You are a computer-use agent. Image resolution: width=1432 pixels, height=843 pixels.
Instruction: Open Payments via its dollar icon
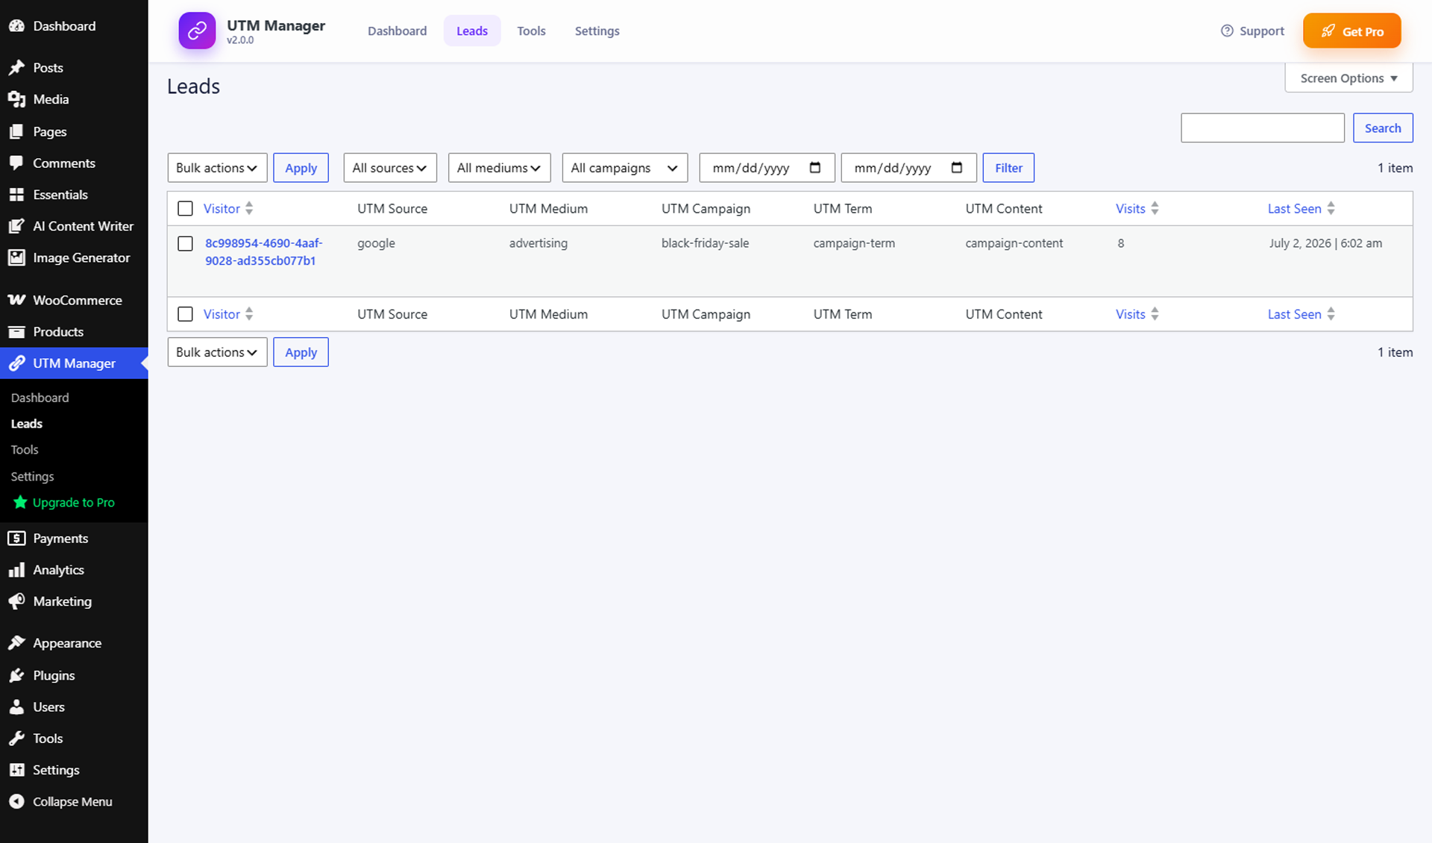click(16, 539)
